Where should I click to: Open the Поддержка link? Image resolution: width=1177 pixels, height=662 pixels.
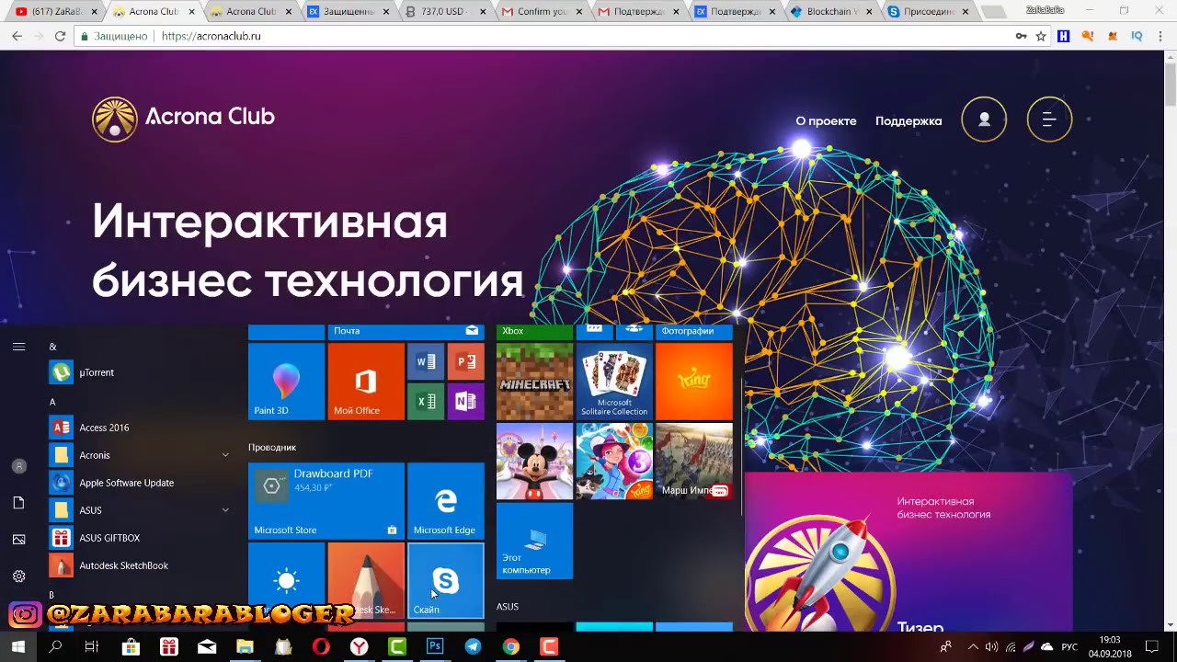(908, 120)
